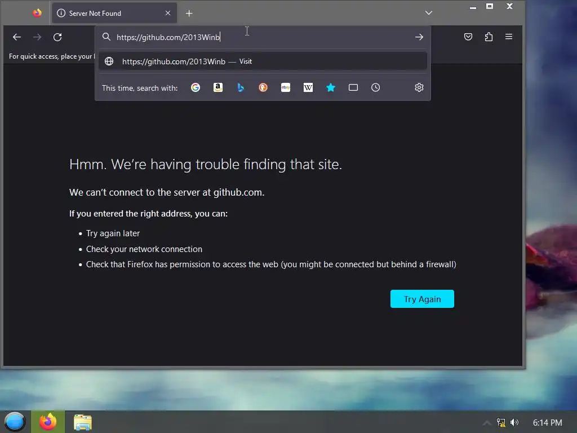577x433 pixels.
Task: Click the Firefox icon on the taskbar
Action: coord(48,422)
